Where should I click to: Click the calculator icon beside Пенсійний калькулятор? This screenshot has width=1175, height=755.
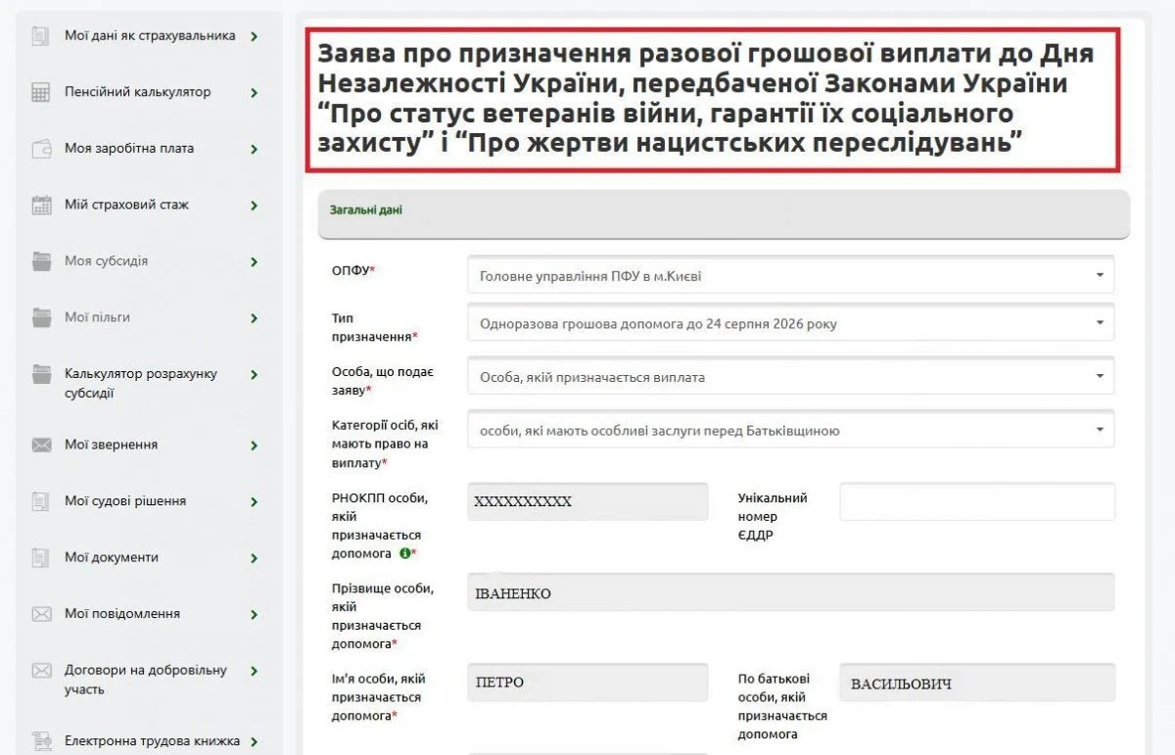point(40,93)
